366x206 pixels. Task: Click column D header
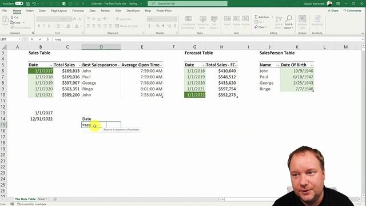tap(101, 47)
